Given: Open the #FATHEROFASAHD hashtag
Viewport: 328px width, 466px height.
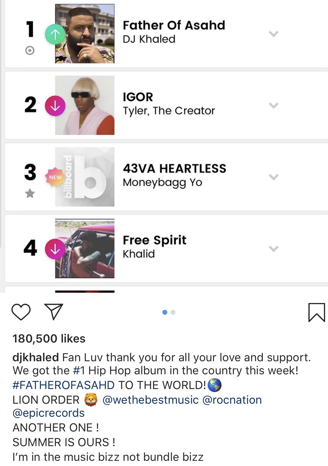Looking at the screenshot, I should click(63, 385).
